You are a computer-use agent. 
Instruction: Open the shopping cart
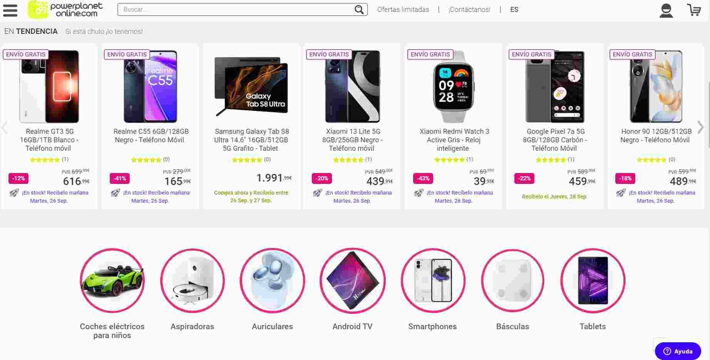pyautogui.click(x=694, y=10)
